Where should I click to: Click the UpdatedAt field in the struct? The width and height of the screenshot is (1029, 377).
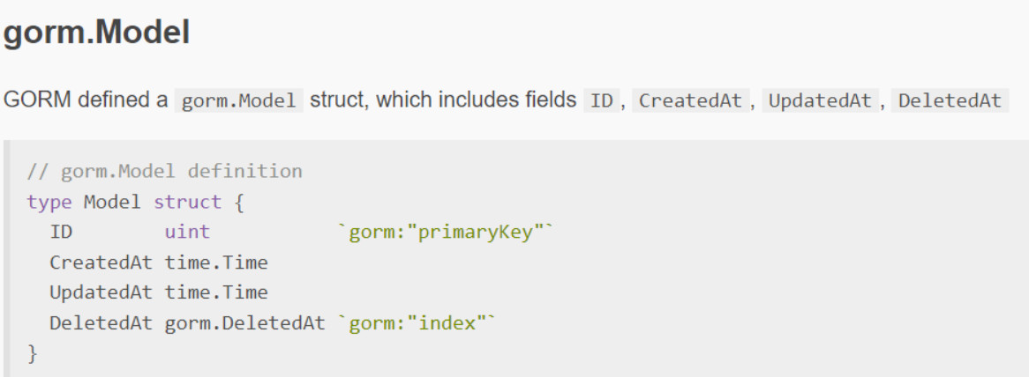[x=101, y=292]
